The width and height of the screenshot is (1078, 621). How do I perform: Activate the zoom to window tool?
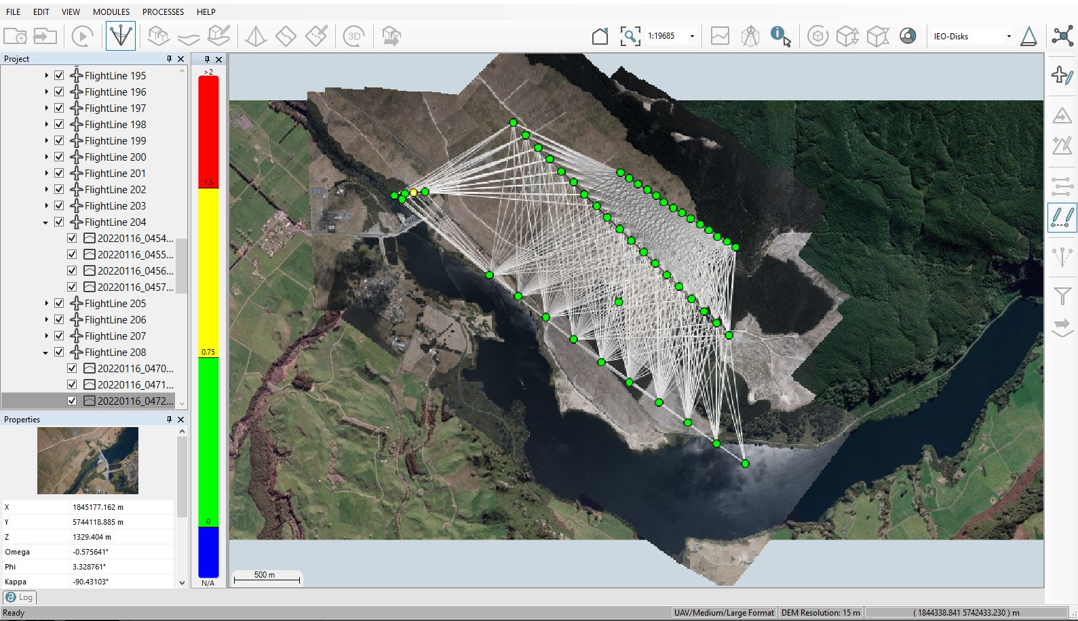coord(630,36)
